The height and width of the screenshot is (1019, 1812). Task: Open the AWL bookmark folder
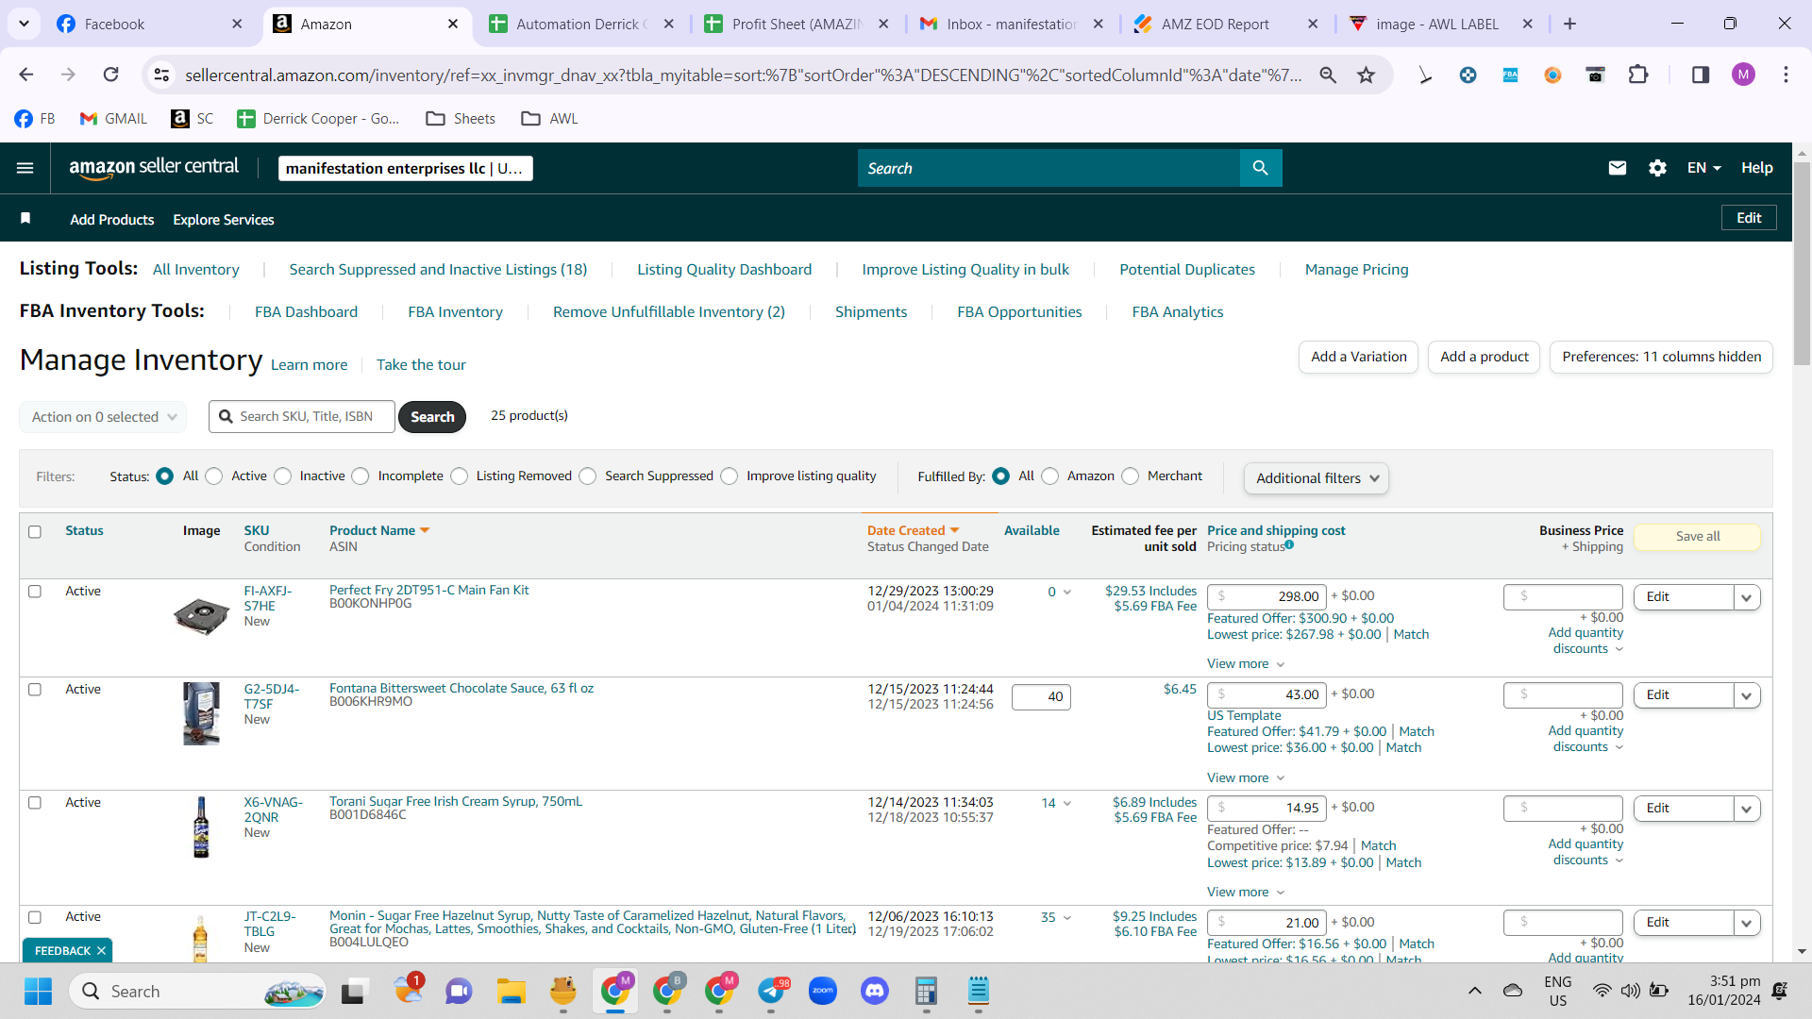[x=550, y=118]
